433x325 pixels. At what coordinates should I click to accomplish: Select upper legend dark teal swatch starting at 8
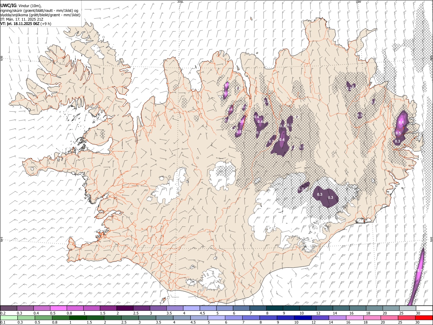click(274, 308)
